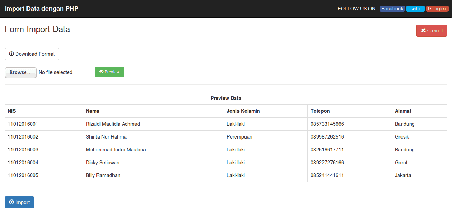
Task: Click the blue Import button
Action: (x=19, y=202)
